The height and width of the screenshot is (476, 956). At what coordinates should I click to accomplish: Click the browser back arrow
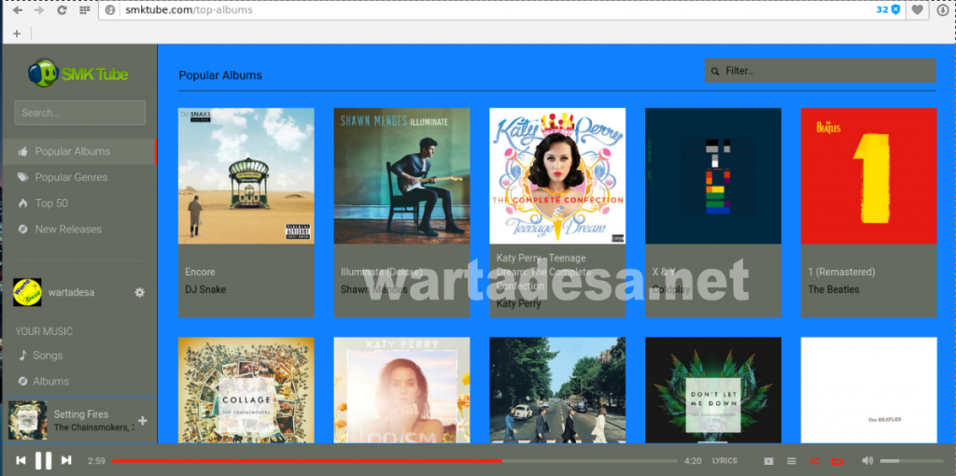click(x=18, y=10)
